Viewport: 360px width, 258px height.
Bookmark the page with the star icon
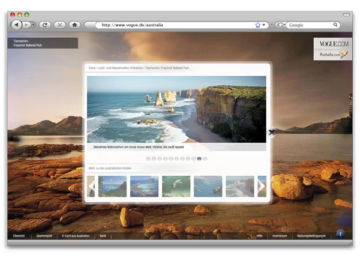(x=258, y=25)
